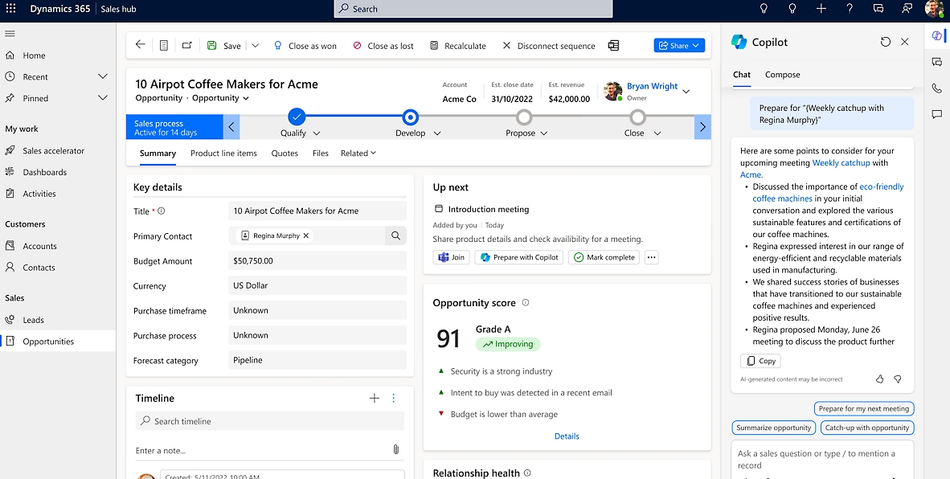Screen dimensions: 950x479
Task: Click the global Search box
Action: pyautogui.click(x=473, y=9)
